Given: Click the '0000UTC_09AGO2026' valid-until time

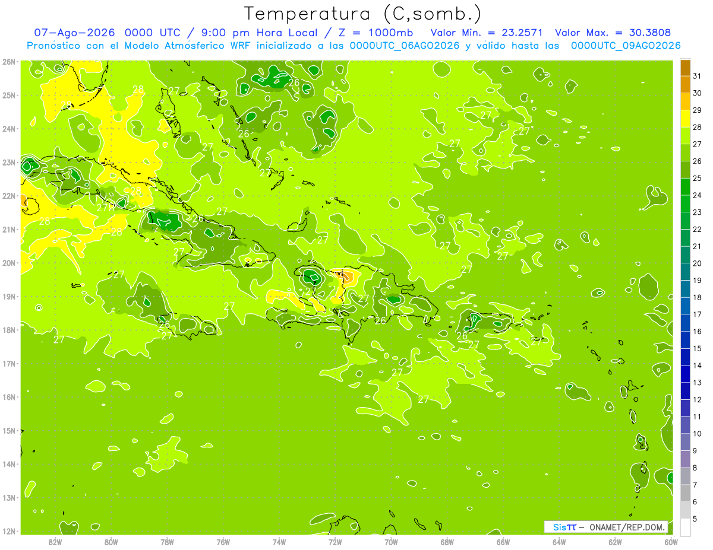Looking at the screenshot, I should pyautogui.click(x=626, y=46).
